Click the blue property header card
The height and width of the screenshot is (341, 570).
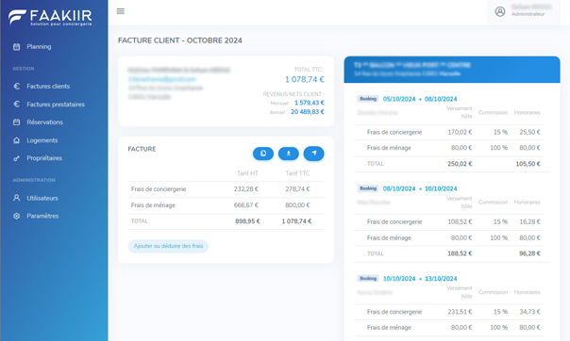pyautogui.click(x=452, y=70)
